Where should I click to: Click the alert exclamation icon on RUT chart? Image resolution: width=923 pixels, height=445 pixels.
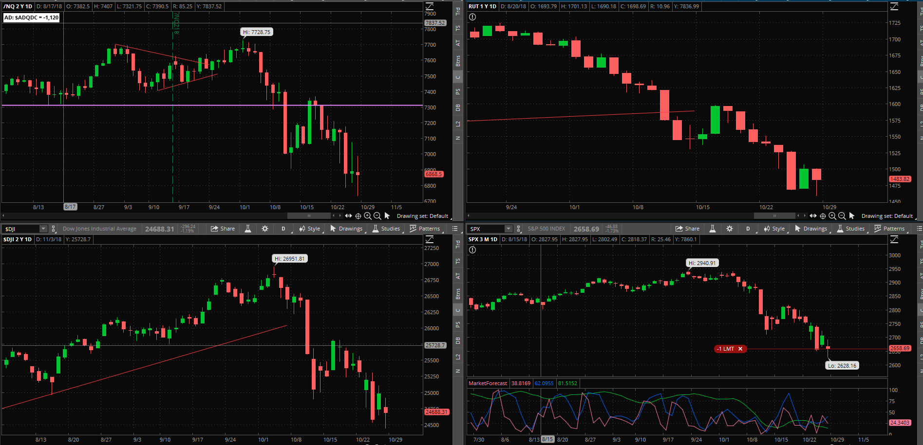click(472, 17)
